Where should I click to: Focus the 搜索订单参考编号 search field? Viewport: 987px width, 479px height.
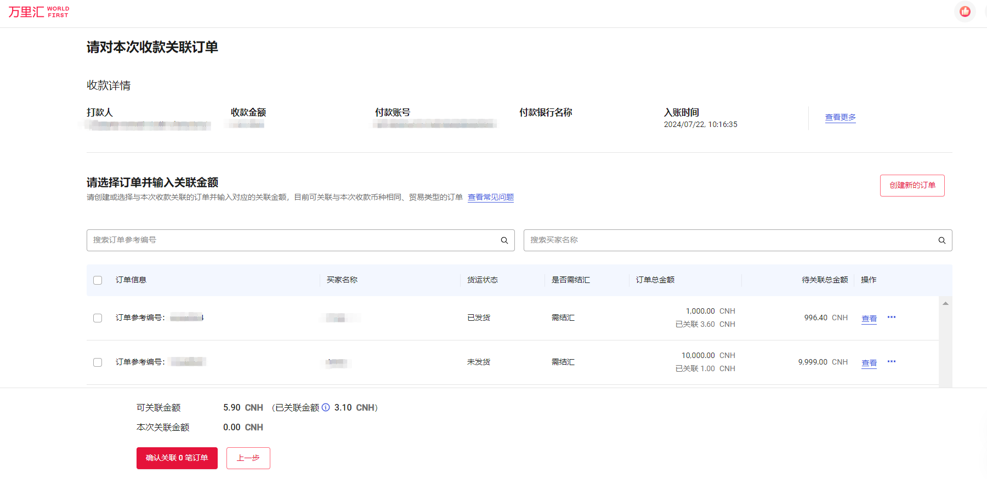pos(293,240)
